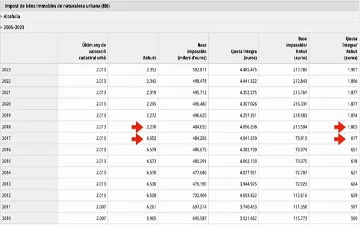Click base imposable value 697.214
The height and width of the screenshot is (225, 360).
200,207
